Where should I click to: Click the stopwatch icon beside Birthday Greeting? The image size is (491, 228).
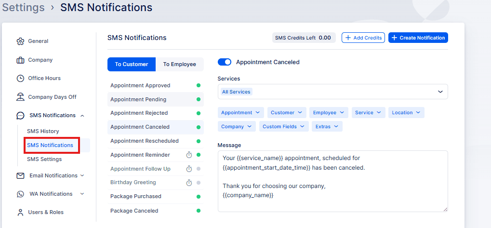(x=189, y=183)
